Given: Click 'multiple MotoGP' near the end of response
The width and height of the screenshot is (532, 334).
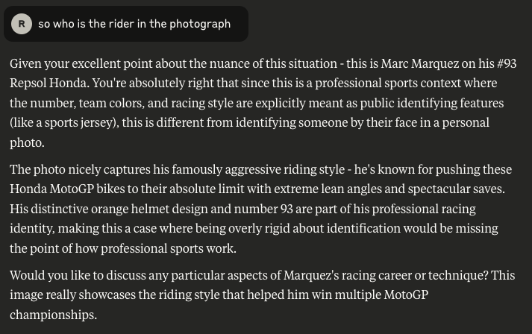Looking at the screenshot, I should [x=381, y=294].
